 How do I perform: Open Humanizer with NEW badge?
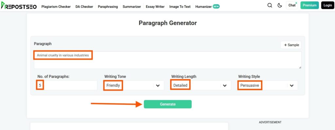(207, 7)
